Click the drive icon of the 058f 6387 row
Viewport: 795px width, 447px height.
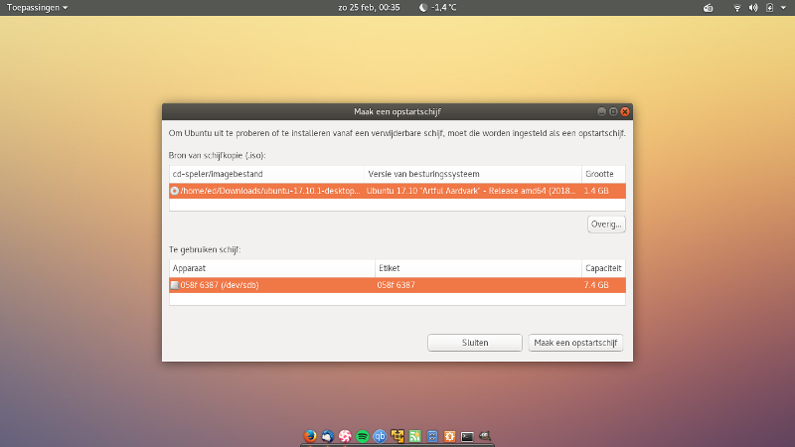coord(175,285)
